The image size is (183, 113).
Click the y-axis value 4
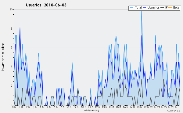click(12, 67)
